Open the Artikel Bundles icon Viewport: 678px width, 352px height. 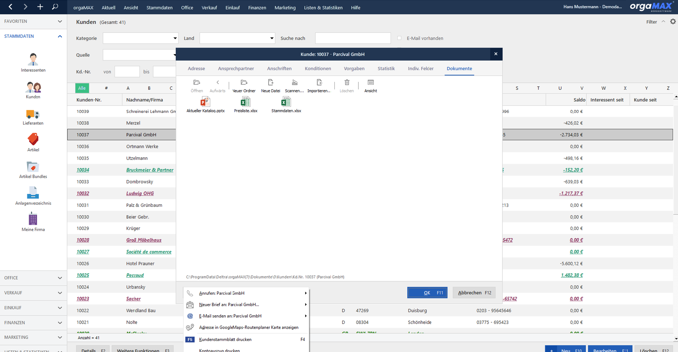(x=33, y=167)
